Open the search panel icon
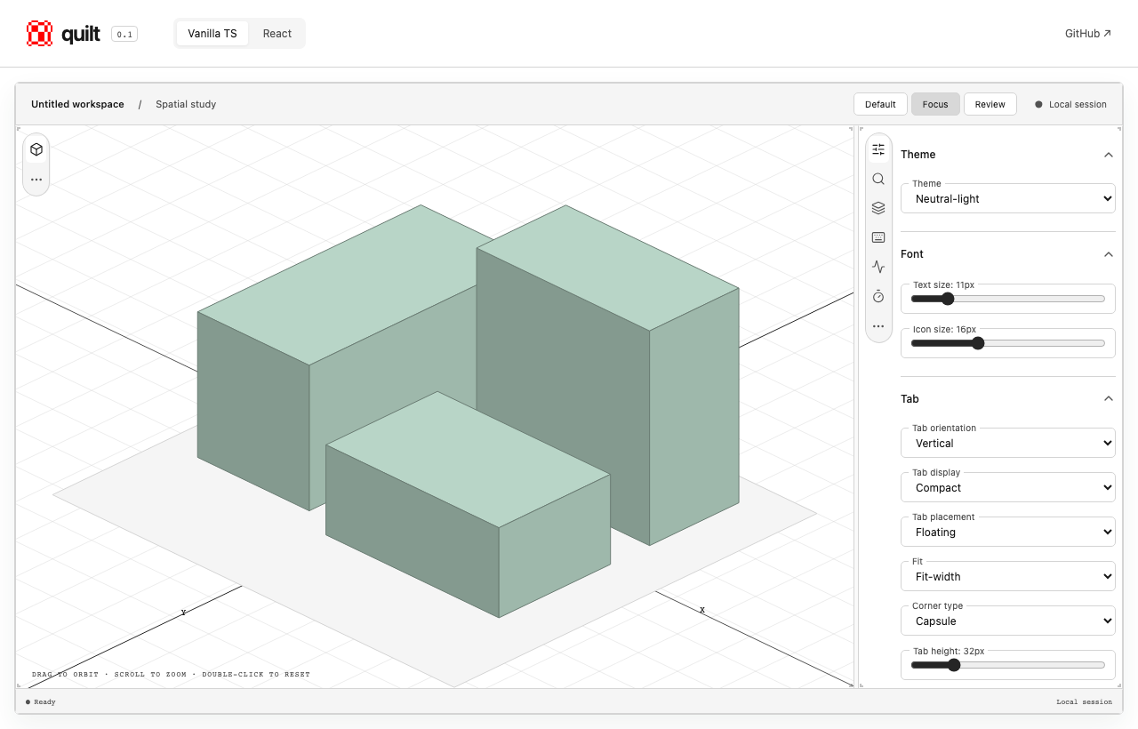 pos(878,179)
